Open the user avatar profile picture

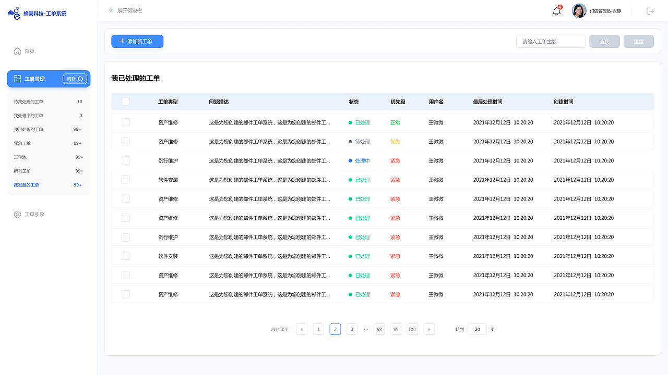point(579,11)
